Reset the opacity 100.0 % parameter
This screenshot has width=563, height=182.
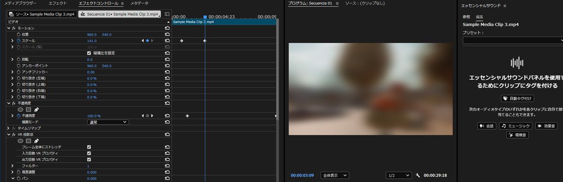[167, 115]
